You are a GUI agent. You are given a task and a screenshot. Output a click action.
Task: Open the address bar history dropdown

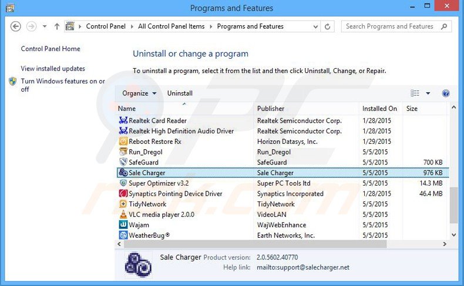click(x=315, y=26)
